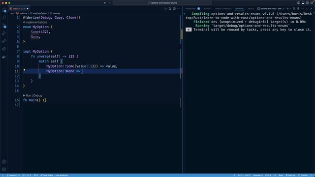315x177 pixels.
Task: Toggle the bottom panel layout icon
Action: click(x=303, y=3)
